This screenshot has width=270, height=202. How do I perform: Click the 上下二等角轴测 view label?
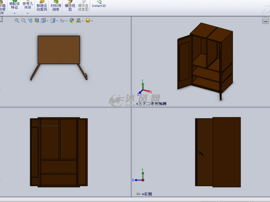coord(155,103)
